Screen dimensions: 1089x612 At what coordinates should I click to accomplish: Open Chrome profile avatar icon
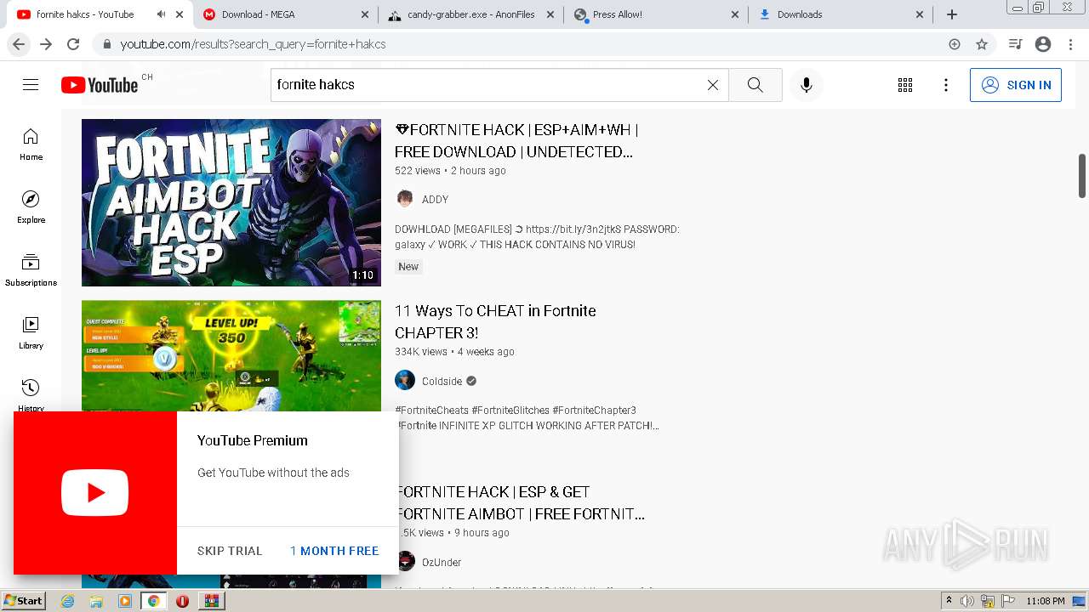(x=1043, y=44)
